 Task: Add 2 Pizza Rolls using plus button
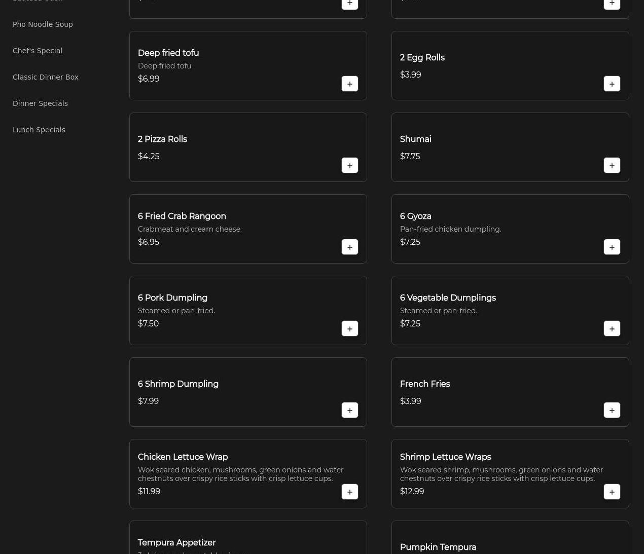(x=349, y=165)
